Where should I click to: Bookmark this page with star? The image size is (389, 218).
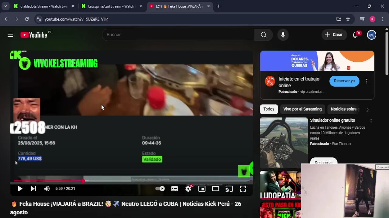pyautogui.click(x=348, y=19)
